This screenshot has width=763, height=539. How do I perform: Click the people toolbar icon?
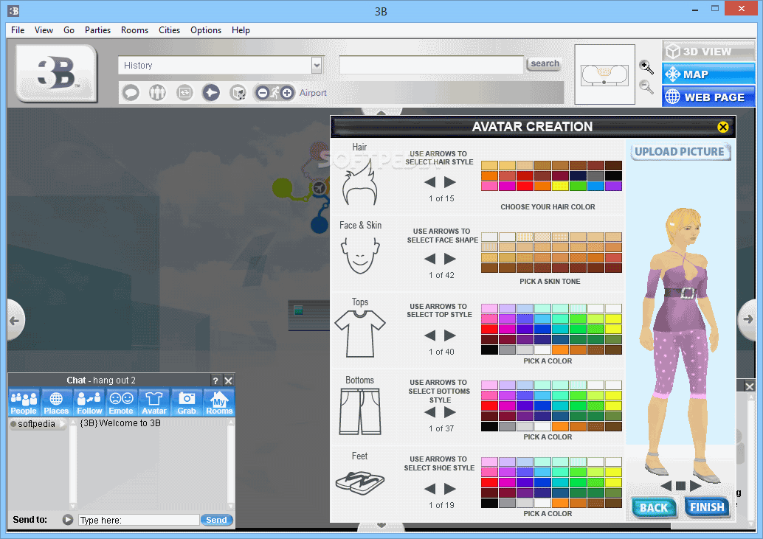[157, 92]
